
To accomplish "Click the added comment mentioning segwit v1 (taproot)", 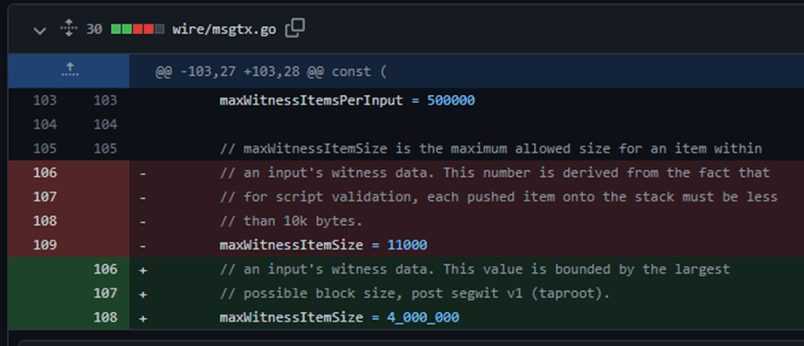I will (x=415, y=294).
